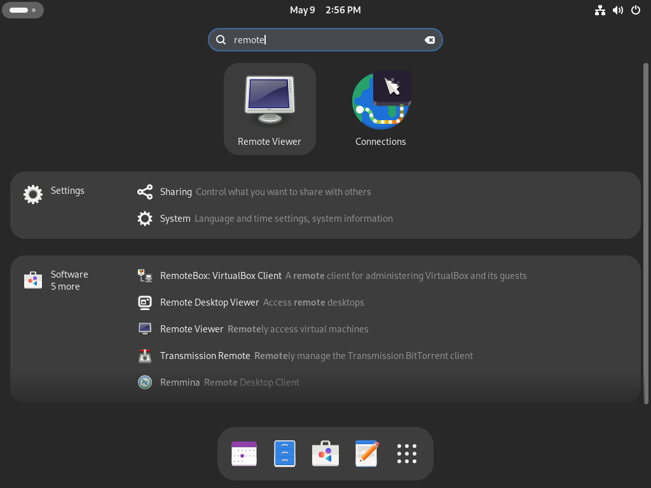Click the Remote Desktop Viewer icon
This screenshot has width=651, height=488.
coord(145,302)
